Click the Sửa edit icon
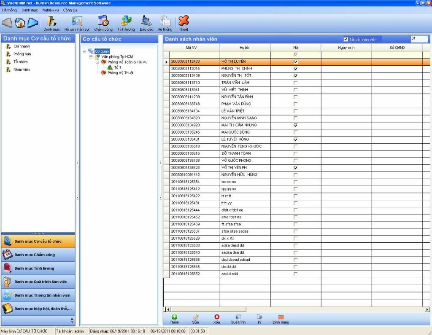 196,319
